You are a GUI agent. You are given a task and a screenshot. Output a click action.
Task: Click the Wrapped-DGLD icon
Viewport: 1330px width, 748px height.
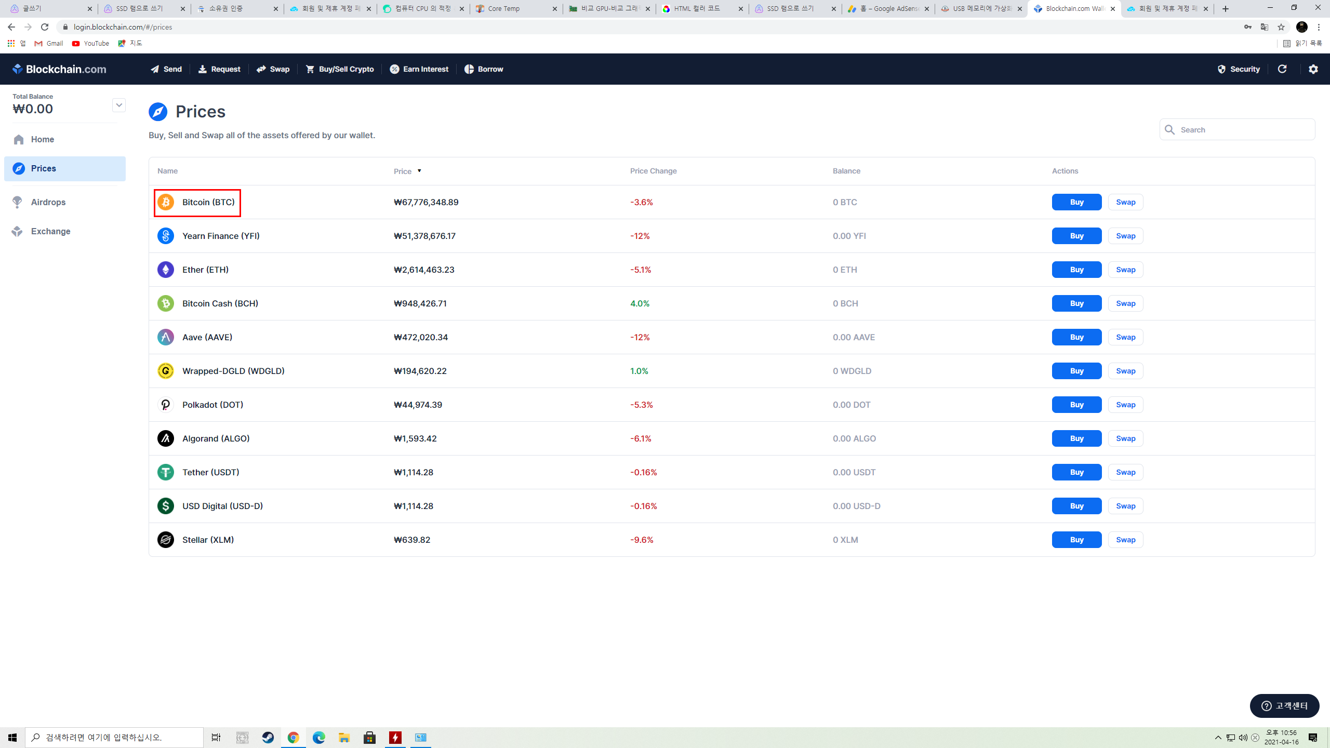166,371
